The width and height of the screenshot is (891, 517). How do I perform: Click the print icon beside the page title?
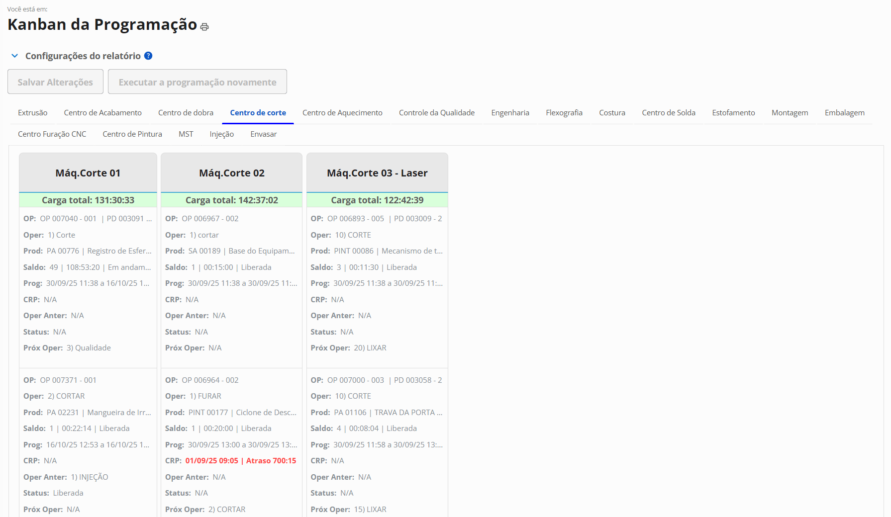(x=204, y=27)
